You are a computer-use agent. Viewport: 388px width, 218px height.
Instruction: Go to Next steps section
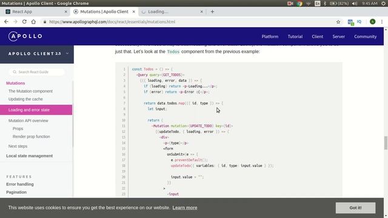coord(18,147)
